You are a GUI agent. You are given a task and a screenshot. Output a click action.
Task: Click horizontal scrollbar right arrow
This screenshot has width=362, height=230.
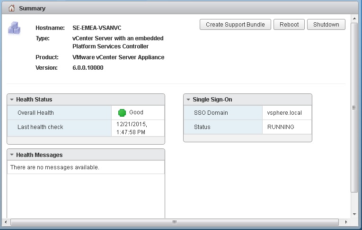346,222
